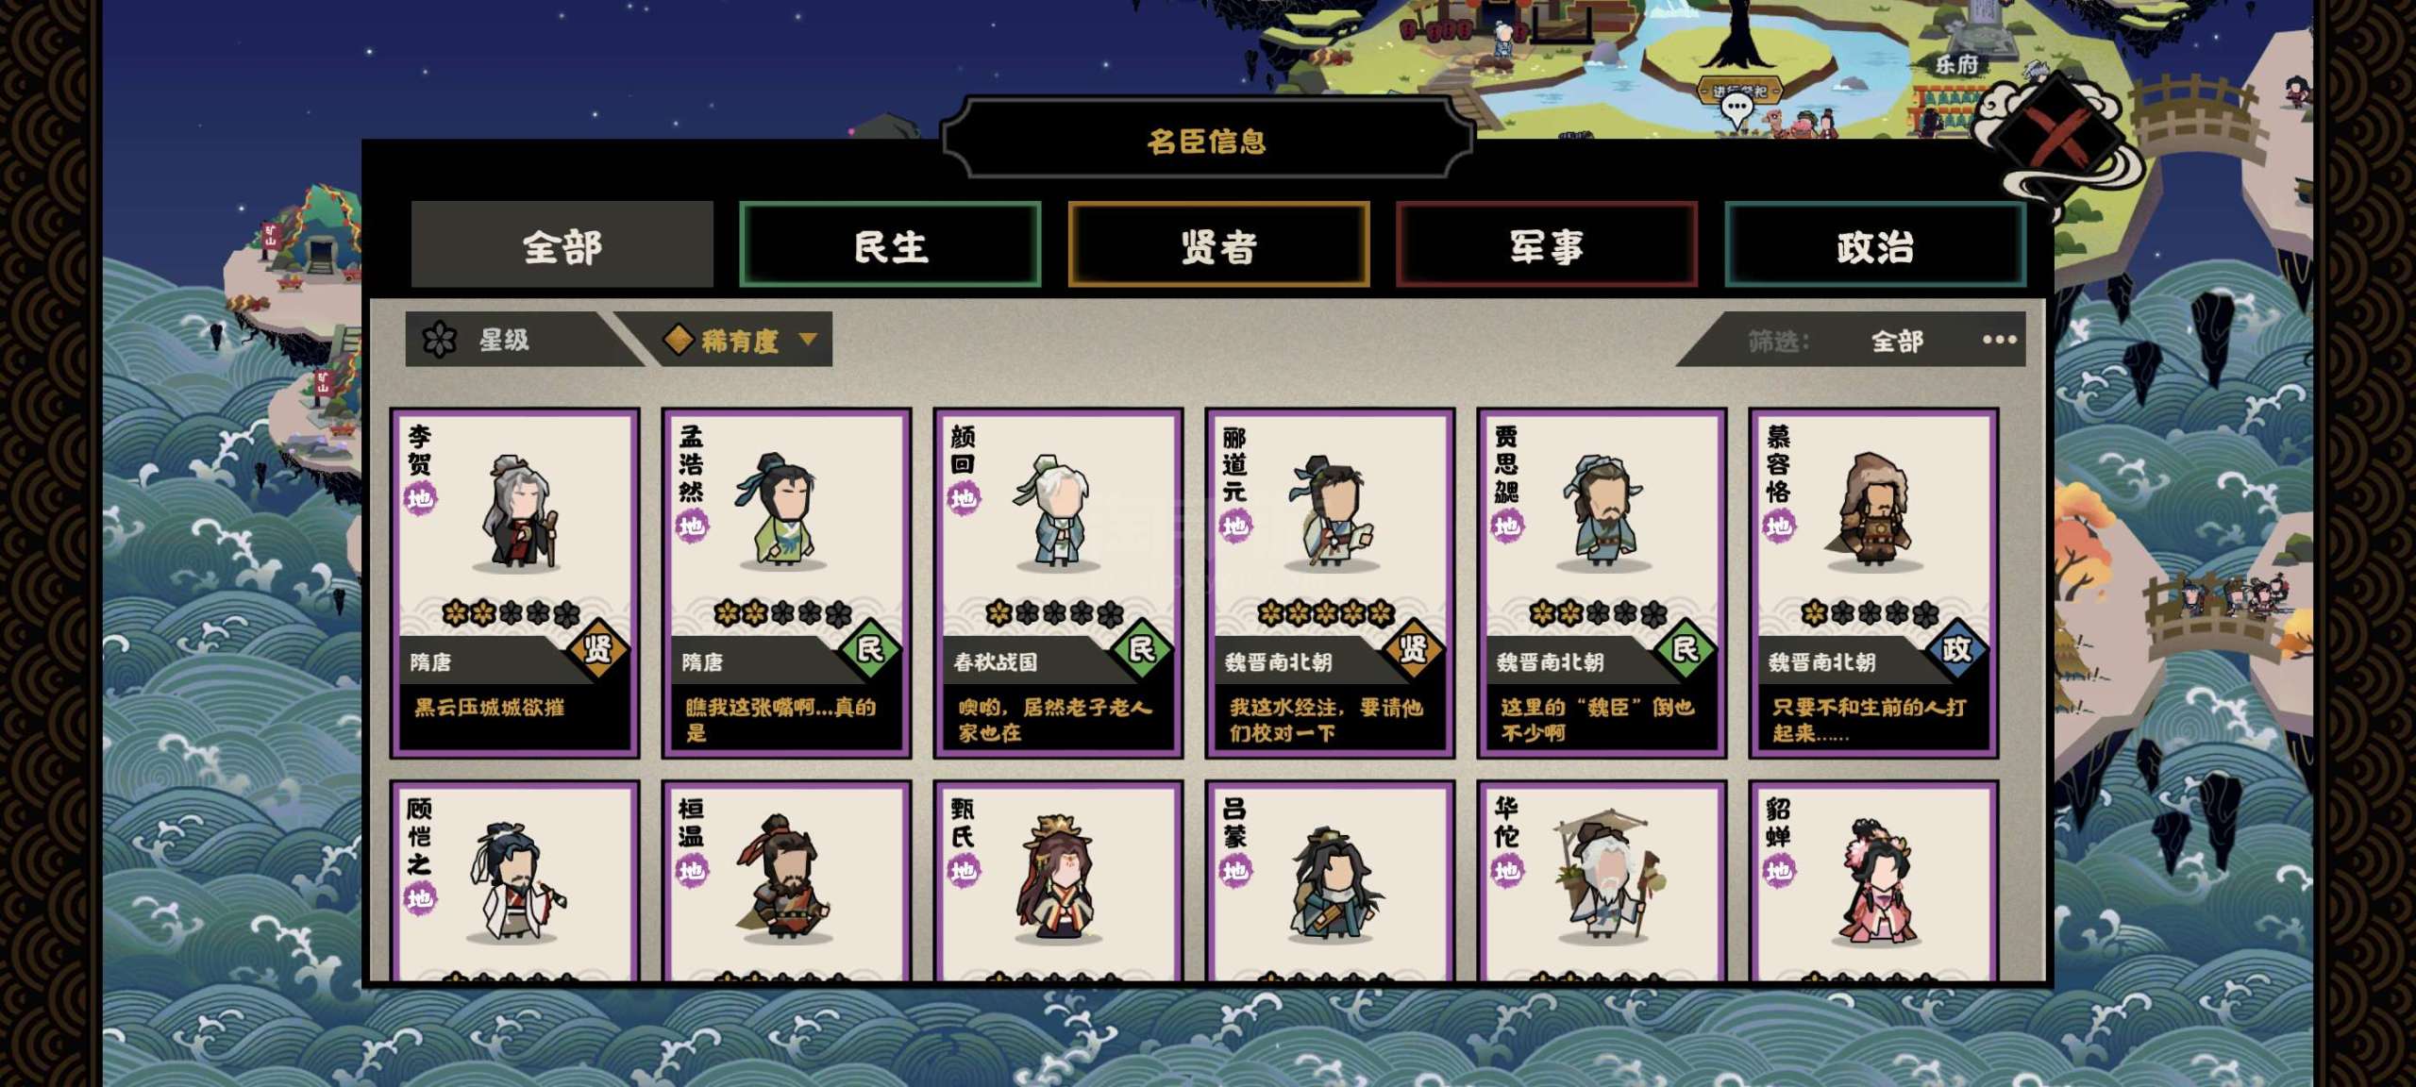Select the 华佗 character card
Viewport: 2416px width, 1087px height.
pos(1602,882)
